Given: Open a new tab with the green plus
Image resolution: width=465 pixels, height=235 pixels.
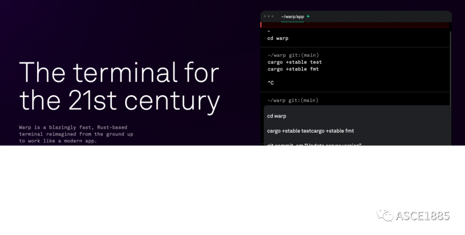Looking at the screenshot, I should tap(308, 16).
